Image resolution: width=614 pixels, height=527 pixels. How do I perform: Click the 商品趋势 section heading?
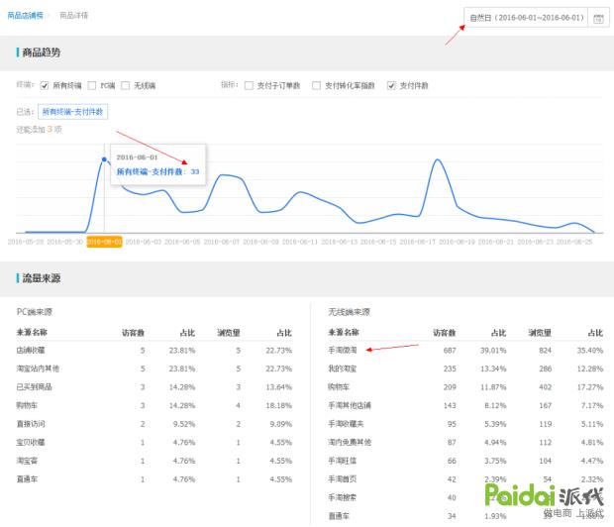click(x=42, y=53)
